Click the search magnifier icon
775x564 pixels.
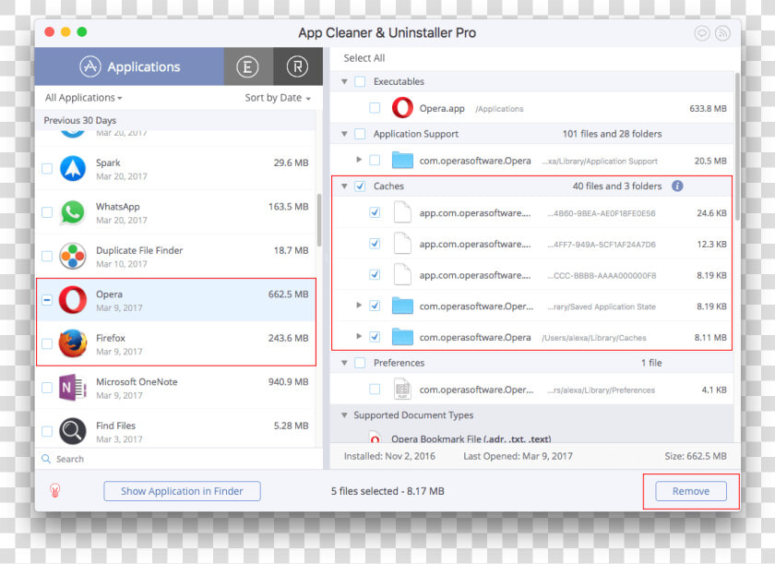(46, 459)
